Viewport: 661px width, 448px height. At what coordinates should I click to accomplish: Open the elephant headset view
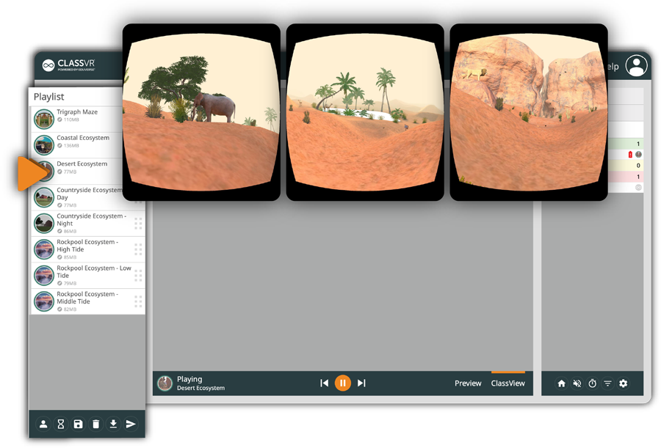tap(201, 112)
